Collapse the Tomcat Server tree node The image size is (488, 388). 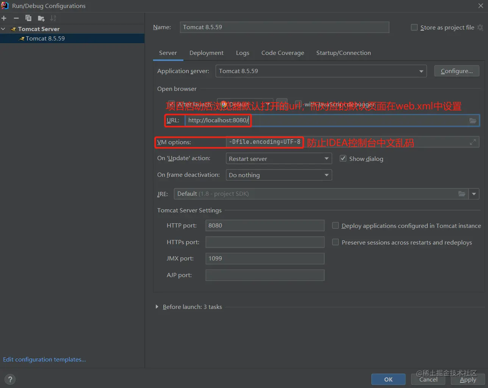[x=3, y=29]
